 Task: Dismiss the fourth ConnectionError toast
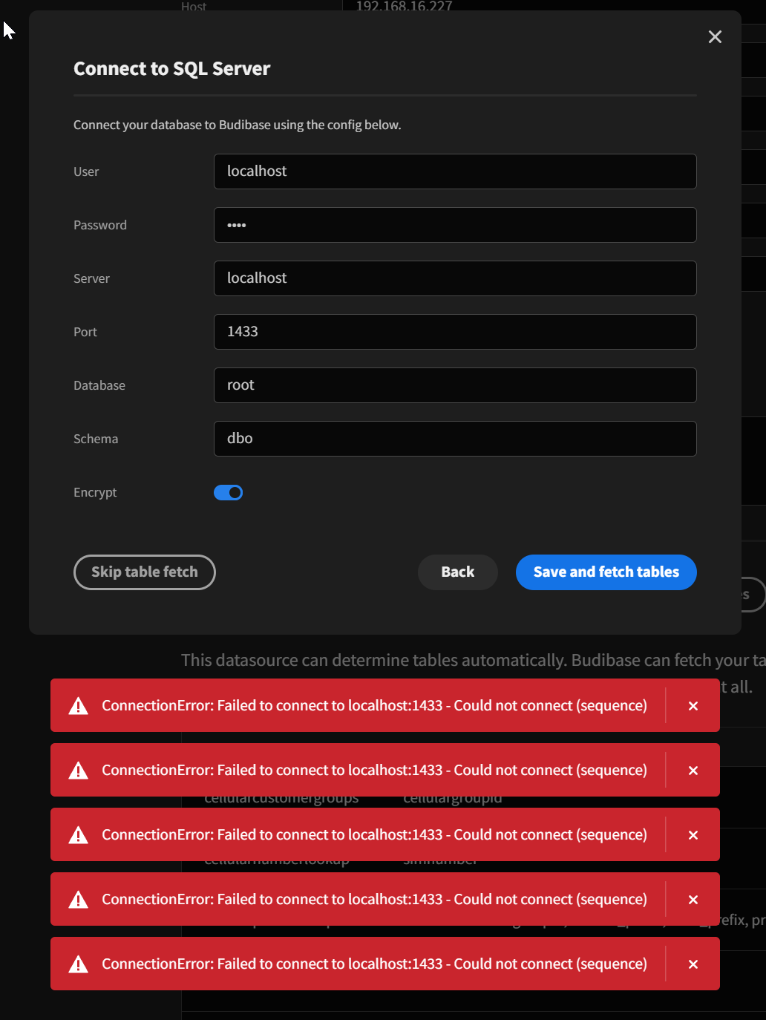pyautogui.click(x=693, y=899)
